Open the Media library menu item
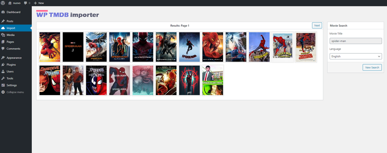The image size is (387, 153). (x=11, y=35)
